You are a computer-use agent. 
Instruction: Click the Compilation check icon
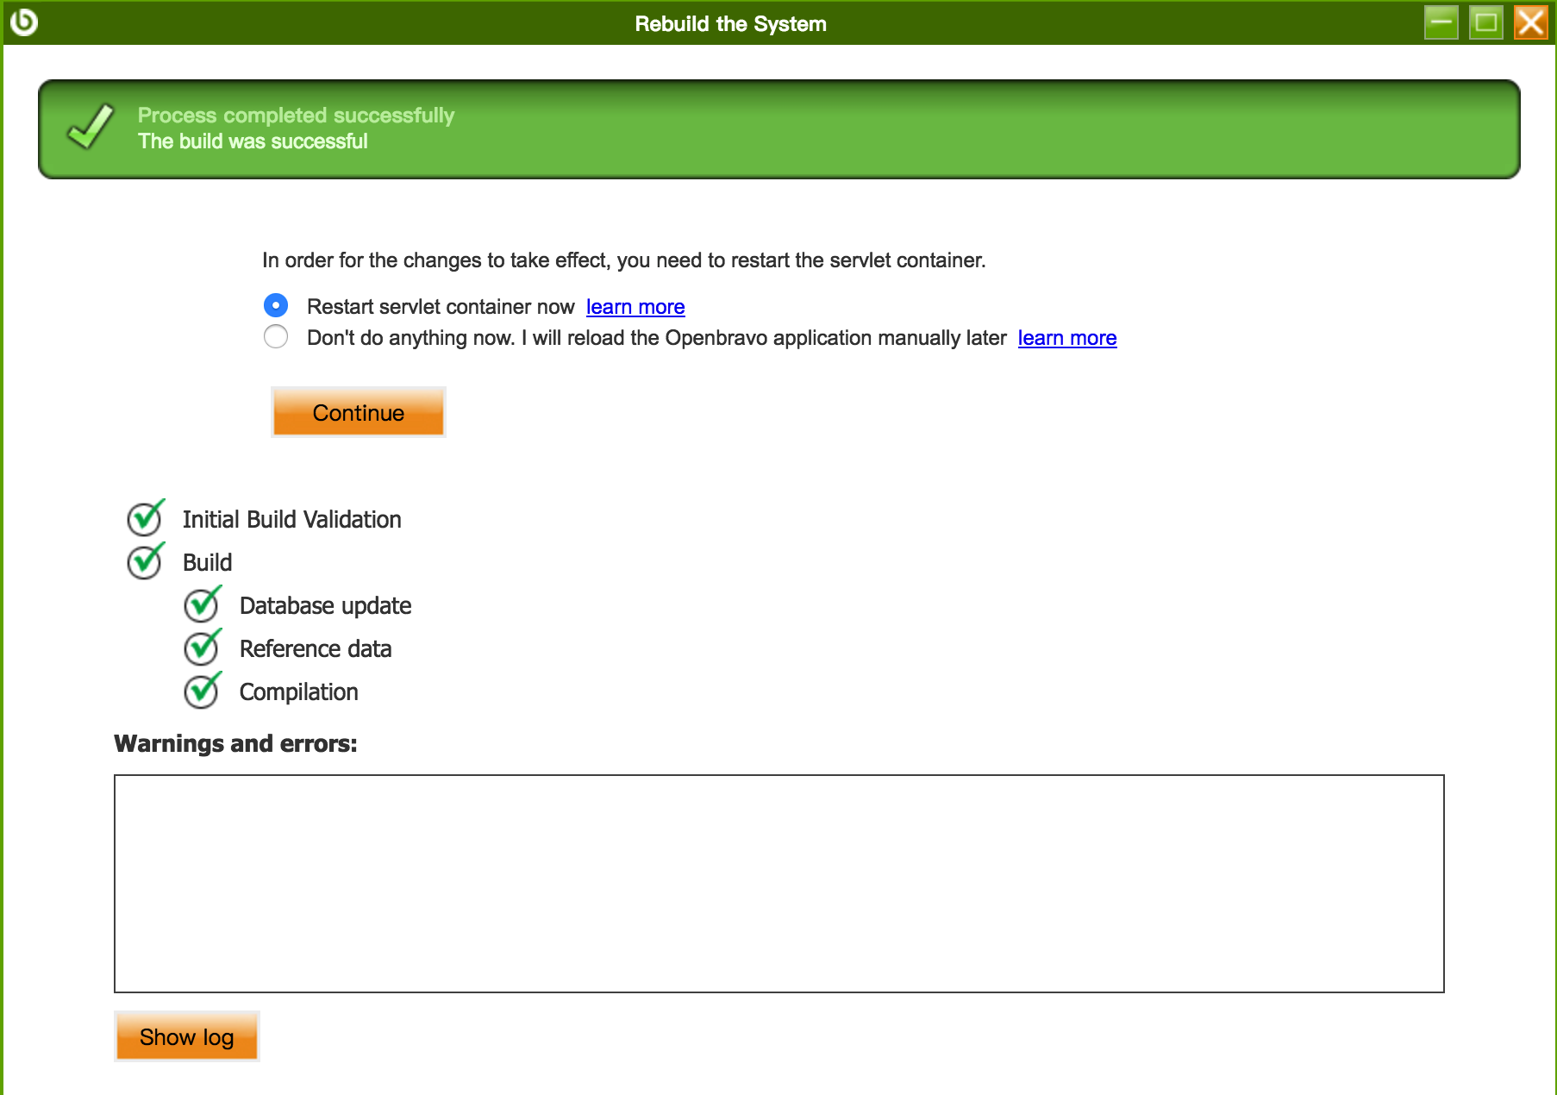202,691
